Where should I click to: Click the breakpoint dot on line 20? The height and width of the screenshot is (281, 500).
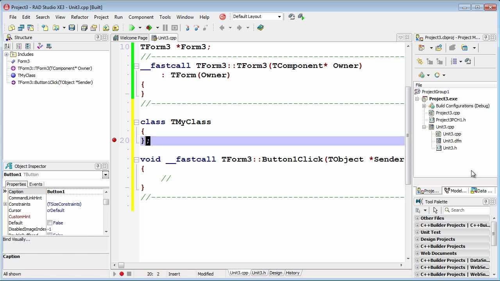114,140
